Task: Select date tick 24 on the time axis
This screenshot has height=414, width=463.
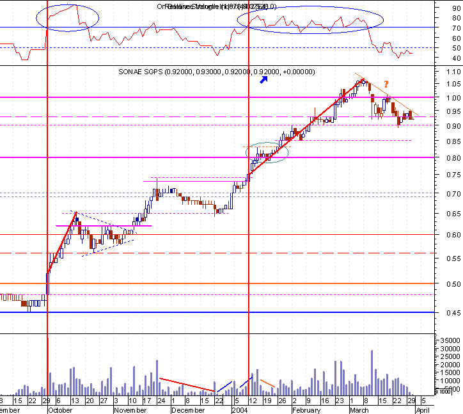Action: click(161, 401)
